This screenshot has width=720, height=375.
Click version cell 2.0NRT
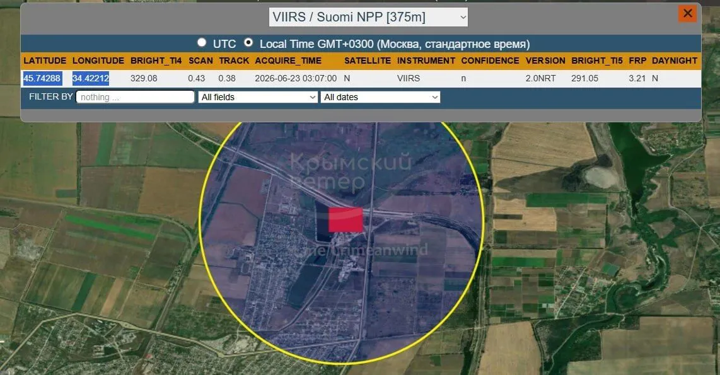coord(540,79)
